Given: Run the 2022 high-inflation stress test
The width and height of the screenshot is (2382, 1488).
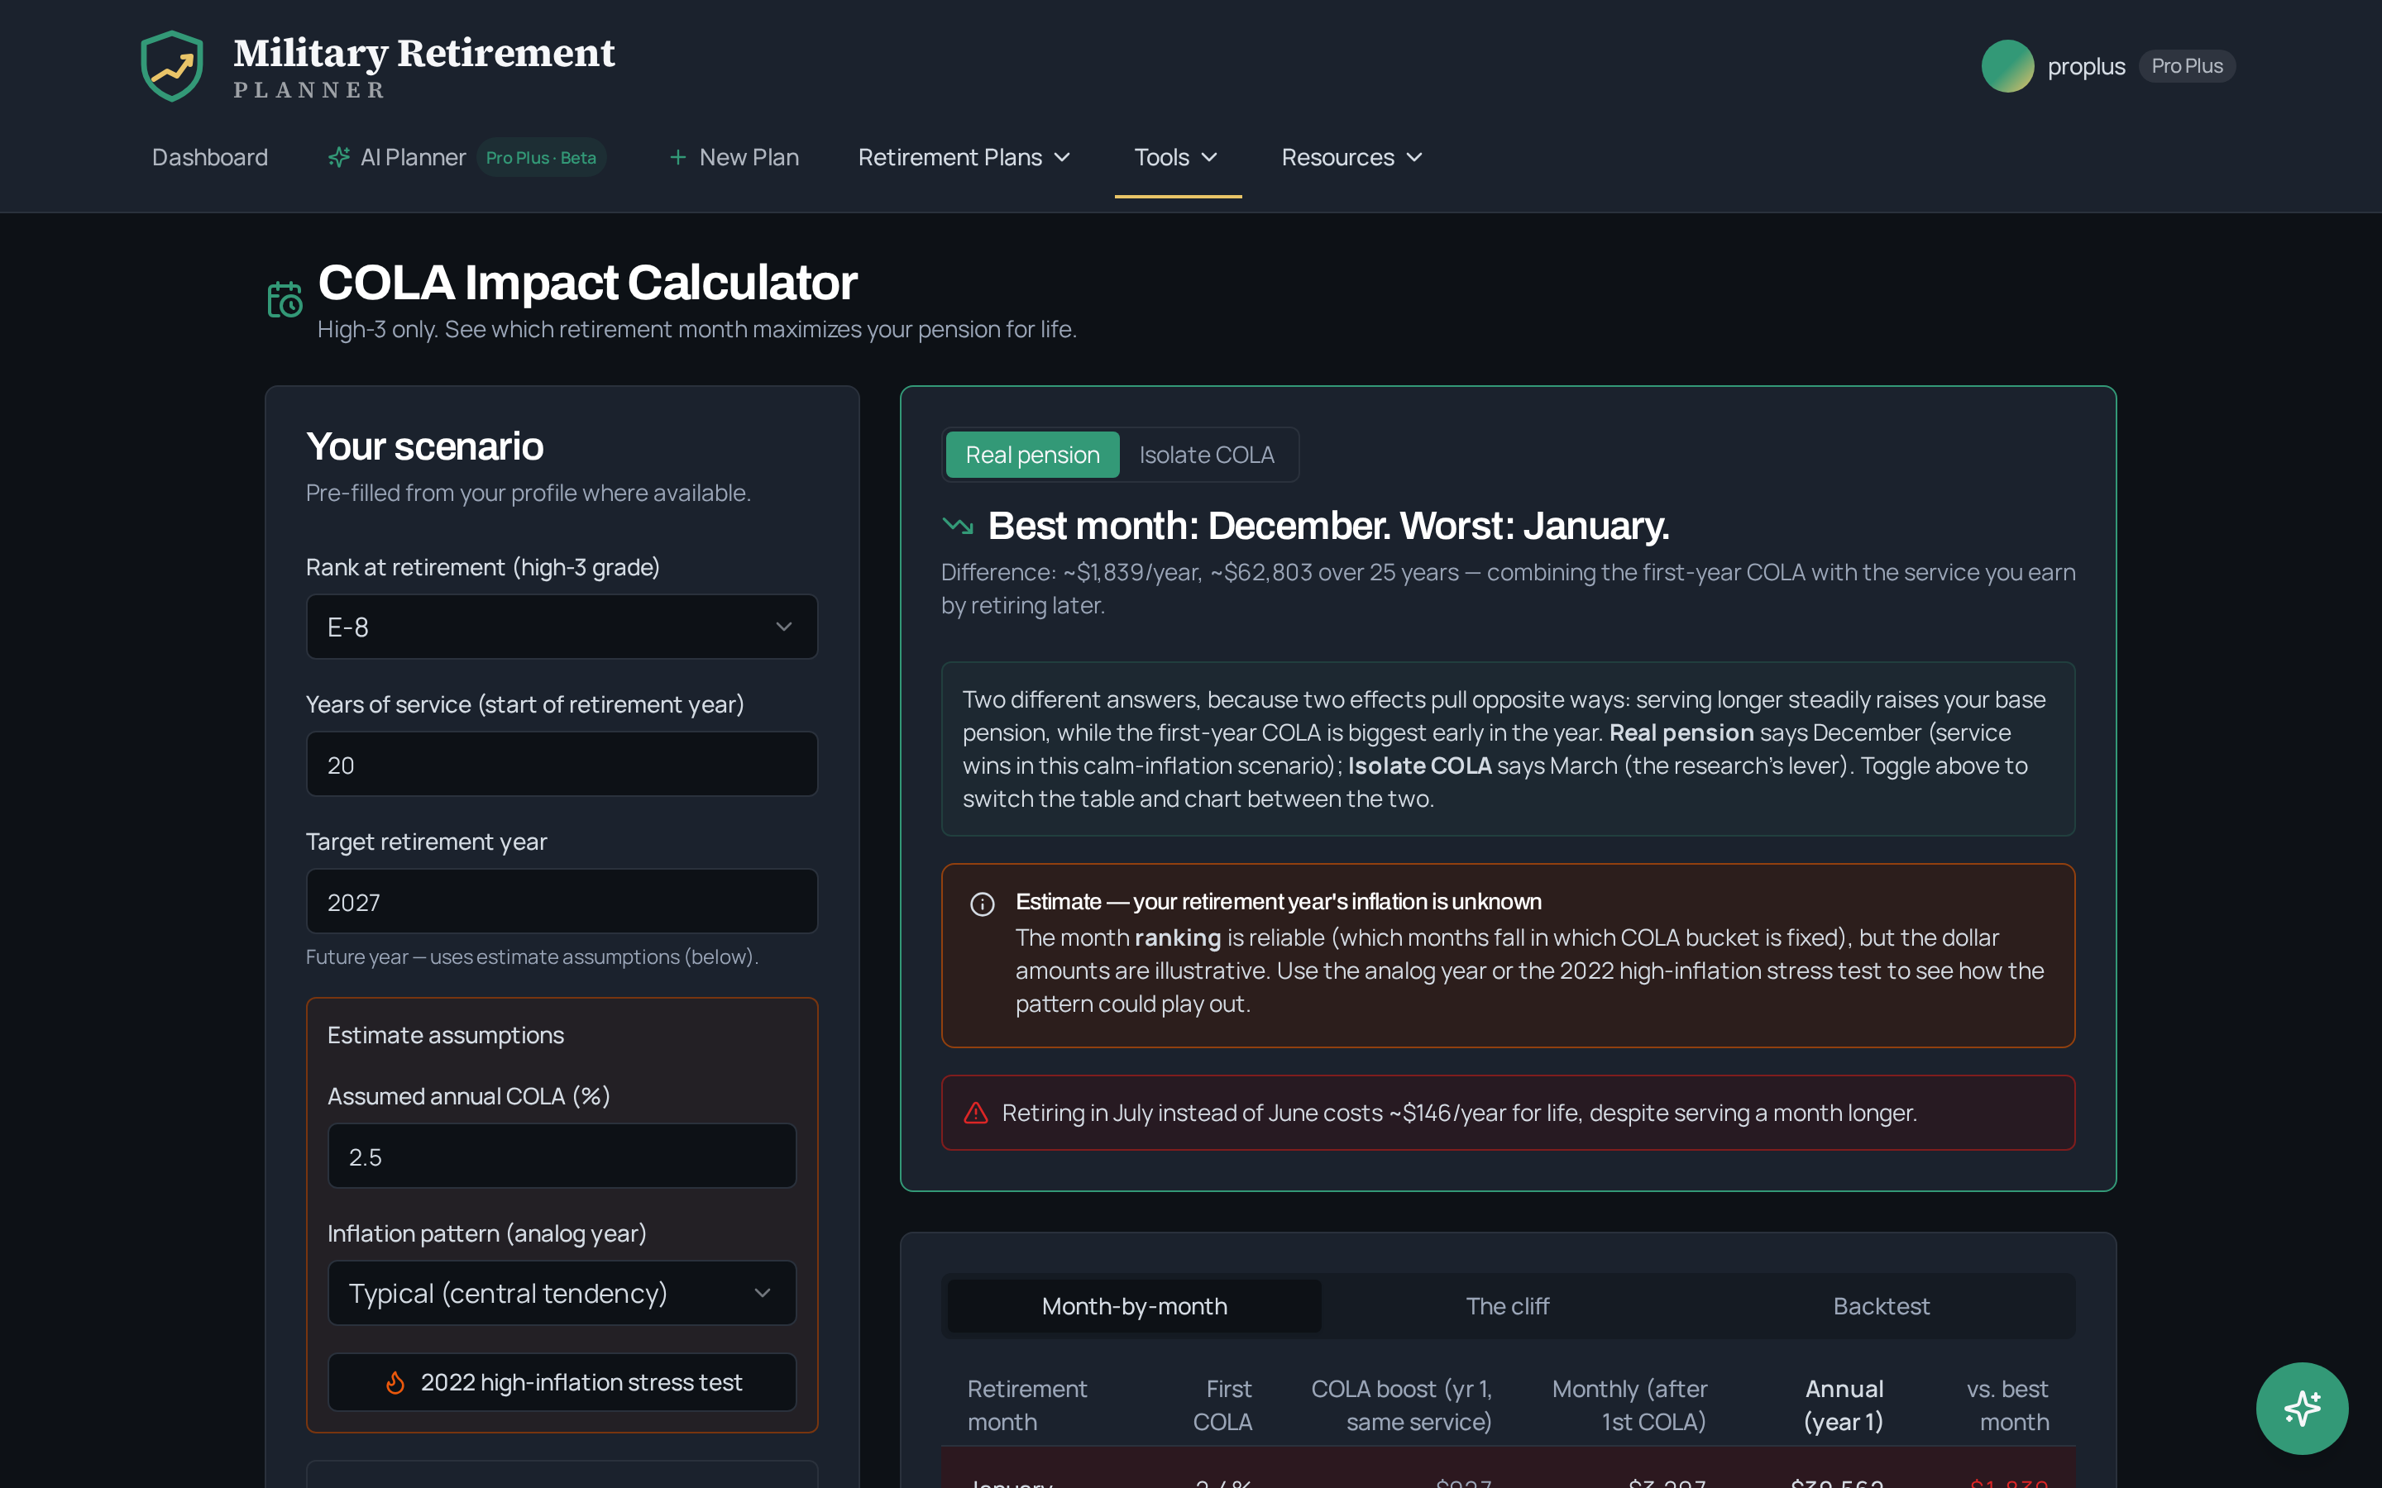Looking at the screenshot, I should (562, 1383).
